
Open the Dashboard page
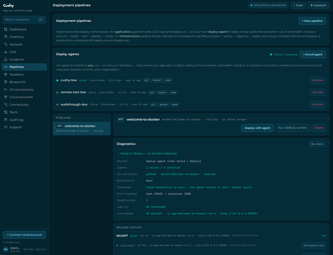coord(24,29)
